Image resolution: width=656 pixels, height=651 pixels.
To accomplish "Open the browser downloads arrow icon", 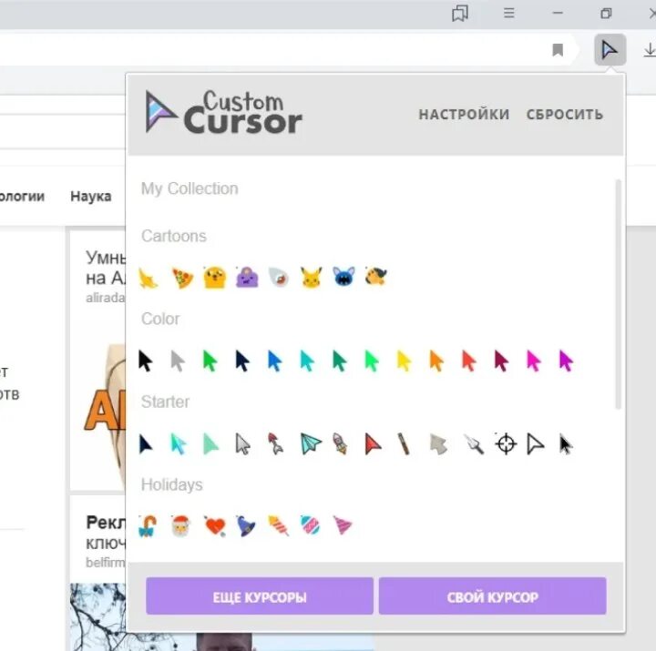I will pyautogui.click(x=650, y=50).
